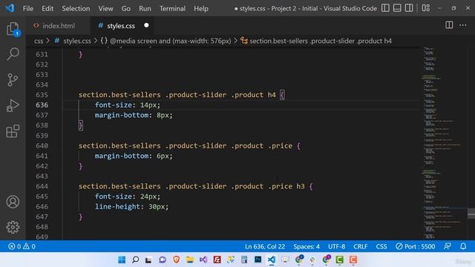Open Windows taskbar search icon
This screenshot has width=475, height=267.
pyautogui.click(x=135, y=260)
